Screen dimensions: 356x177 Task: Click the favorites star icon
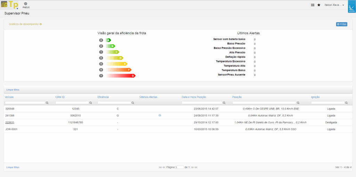point(319,5)
